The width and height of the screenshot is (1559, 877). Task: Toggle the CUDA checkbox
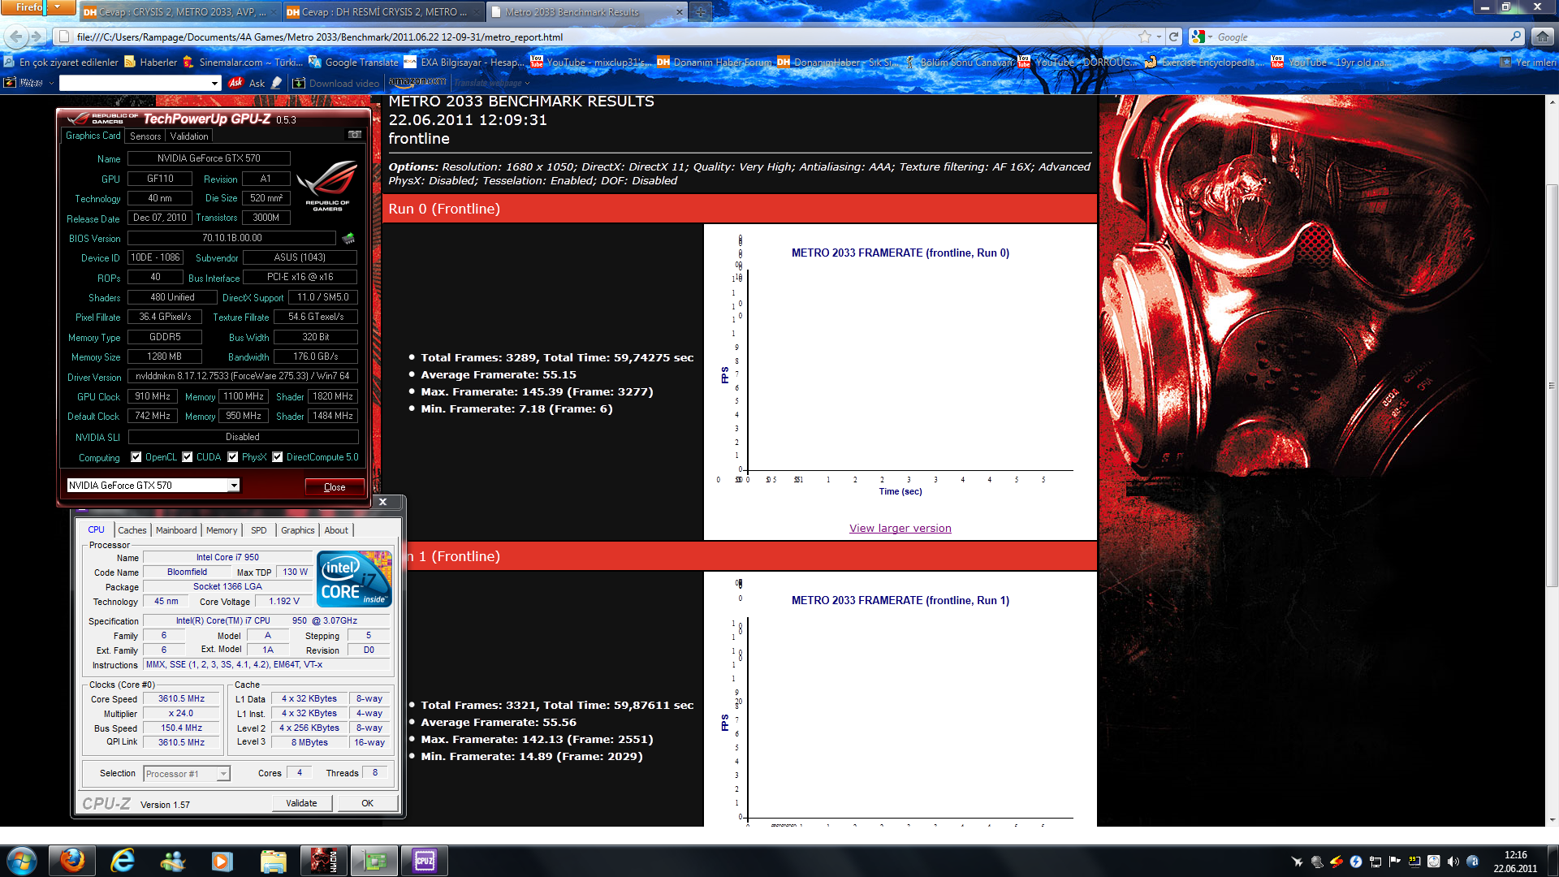click(188, 457)
